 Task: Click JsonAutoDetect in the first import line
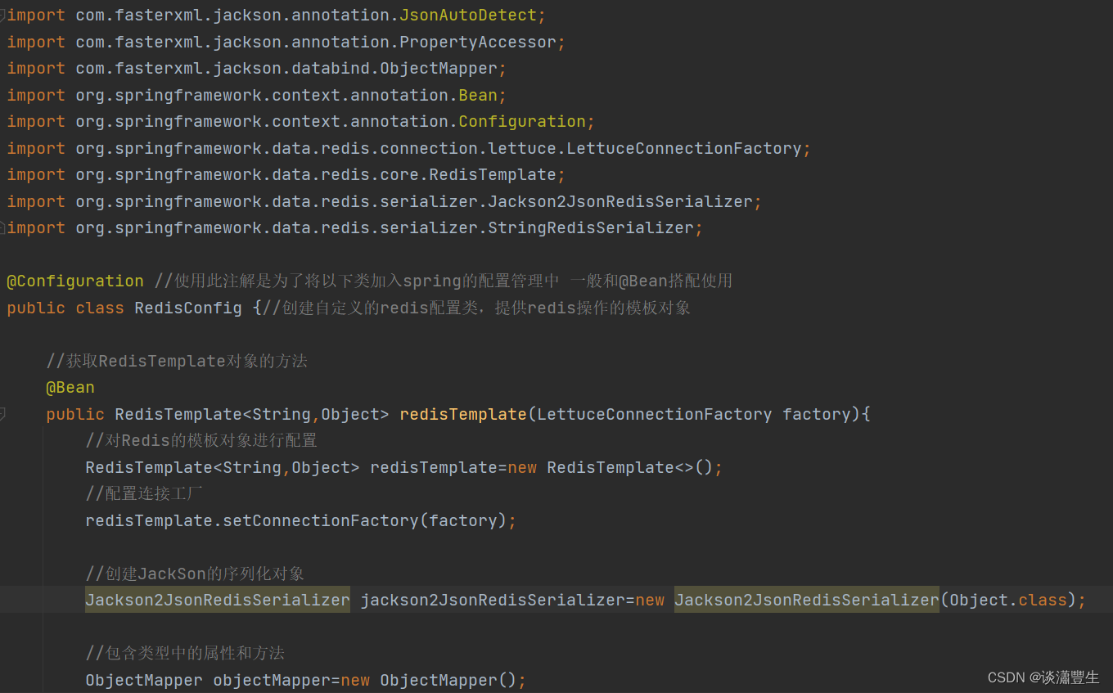472,15
